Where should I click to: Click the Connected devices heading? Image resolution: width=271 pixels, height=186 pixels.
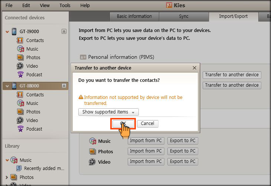pyautogui.click(x=25, y=17)
